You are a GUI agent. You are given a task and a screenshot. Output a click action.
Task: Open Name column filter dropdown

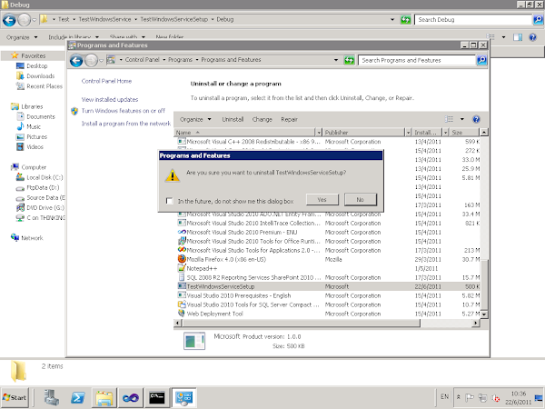[x=319, y=133]
